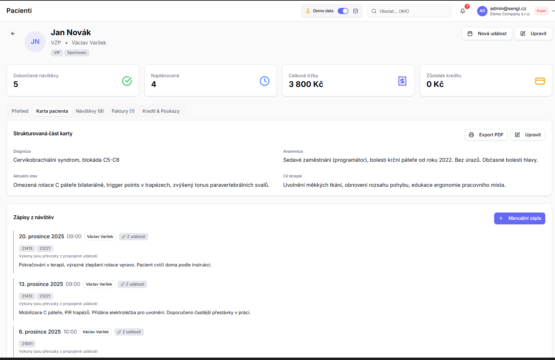Expand the admin account dropdown chevron
The width and height of the screenshot is (555, 360).
coord(553,11)
